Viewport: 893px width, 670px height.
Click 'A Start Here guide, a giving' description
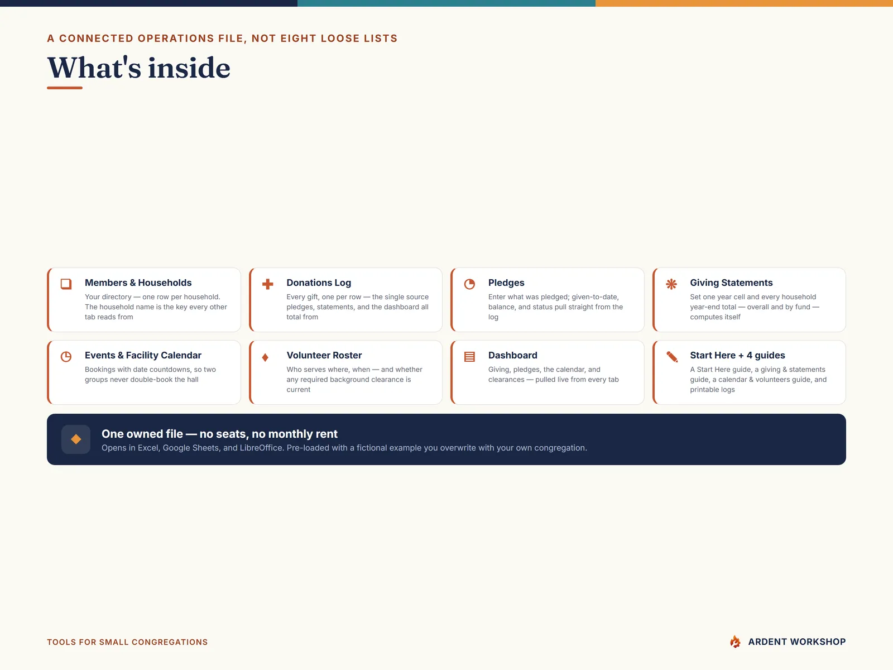pos(758,380)
